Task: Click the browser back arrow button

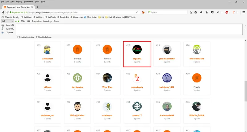Action: [x=3, y=12]
